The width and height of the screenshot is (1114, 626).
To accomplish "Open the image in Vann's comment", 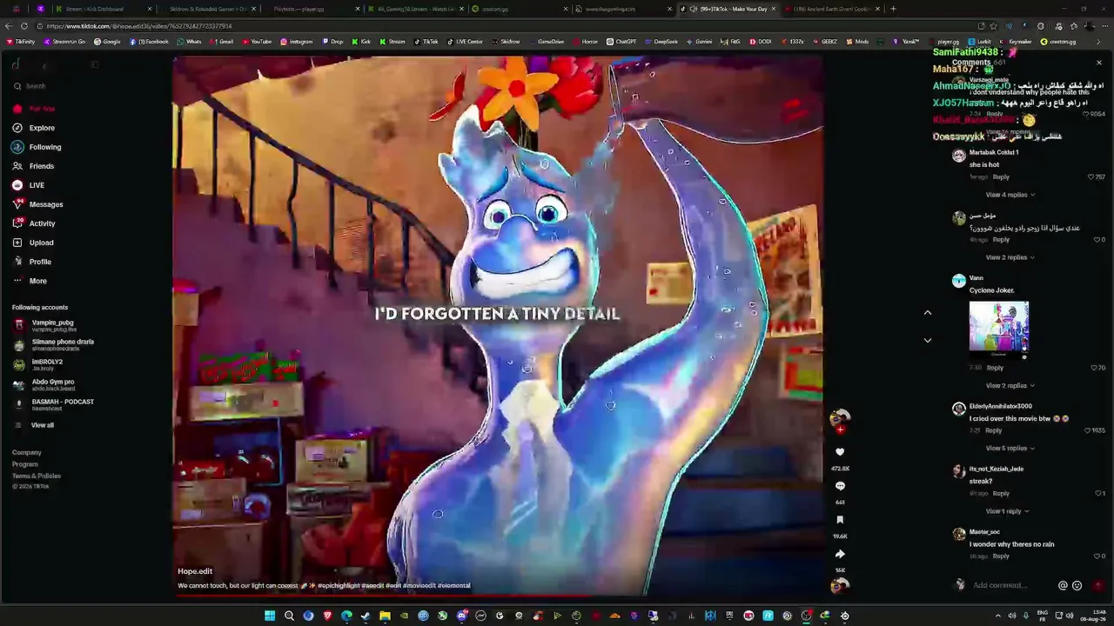I will (999, 330).
